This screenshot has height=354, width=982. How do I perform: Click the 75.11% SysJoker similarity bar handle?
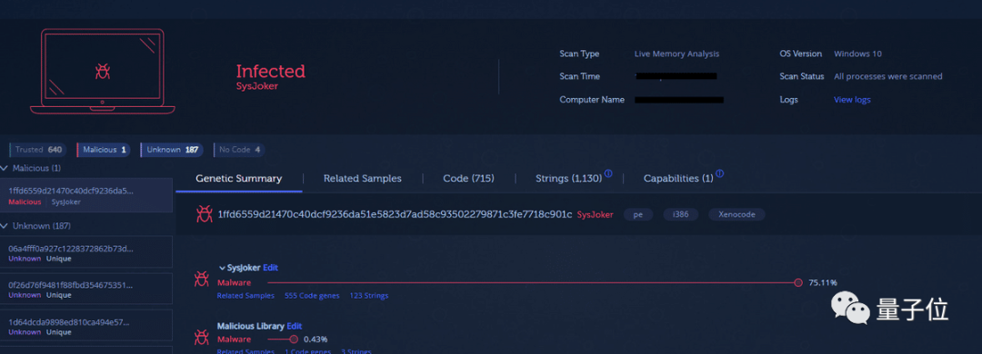[x=798, y=282]
